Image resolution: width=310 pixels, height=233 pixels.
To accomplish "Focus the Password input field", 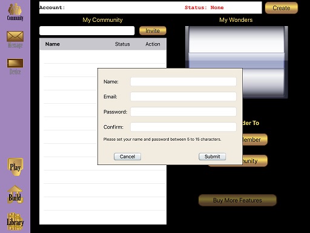I will point(183,112).
